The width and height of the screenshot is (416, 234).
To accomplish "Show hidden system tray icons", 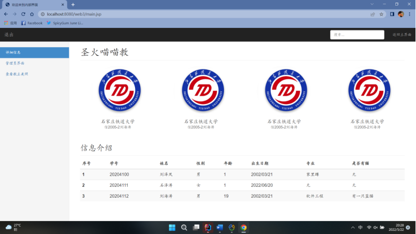I will (352, 228).
